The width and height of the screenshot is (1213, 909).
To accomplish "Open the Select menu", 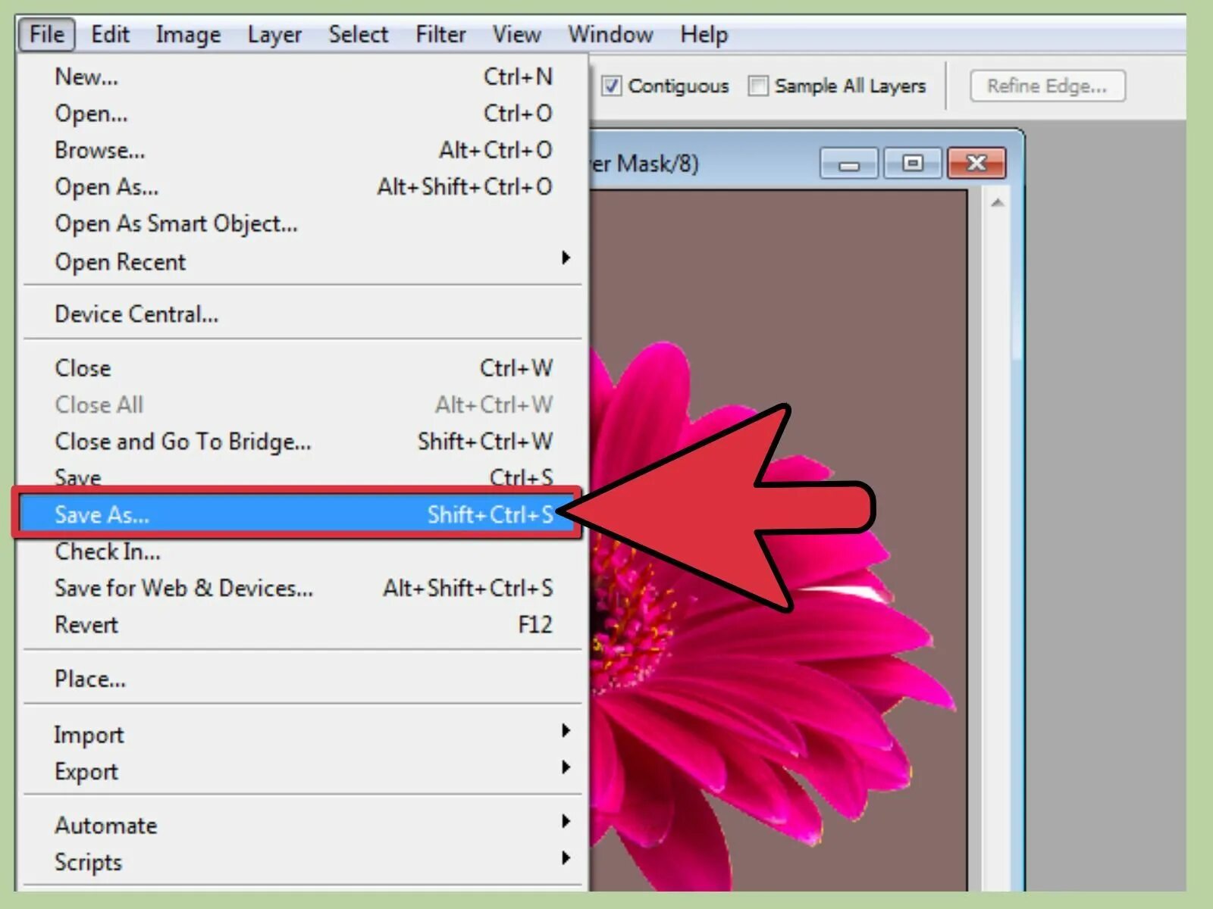I will [358, 35].
